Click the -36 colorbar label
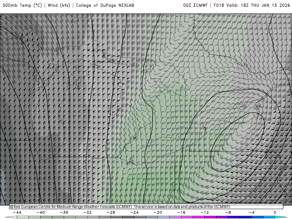Viewport: 292px width, 219px height. coord(64,212)
